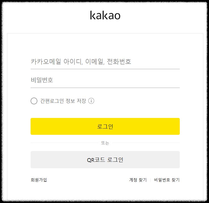Click the kakao logo at top
Viewport: 209px width, 203px height.
tap(105, 15)
